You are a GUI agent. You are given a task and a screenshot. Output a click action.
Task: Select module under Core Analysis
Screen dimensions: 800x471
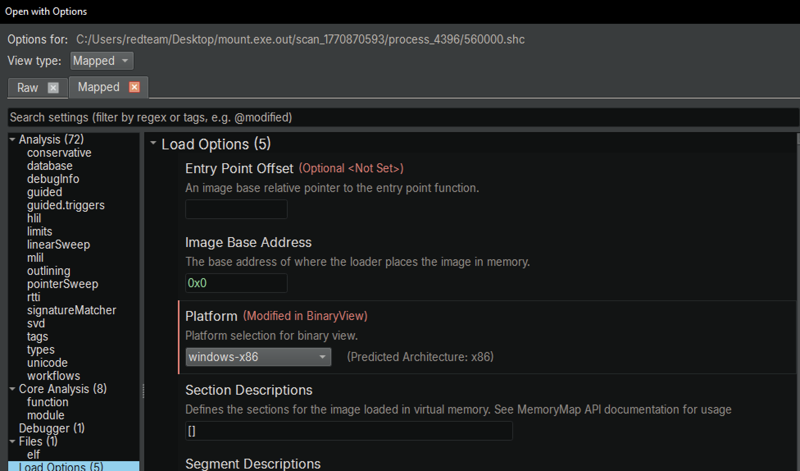(45, 415)
